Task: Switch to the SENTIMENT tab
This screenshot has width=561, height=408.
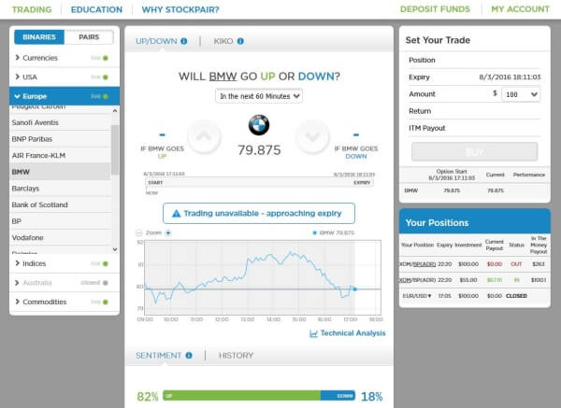Action: coord(159,355)
